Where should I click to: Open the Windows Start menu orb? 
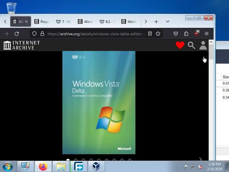[x=8, y=167]
